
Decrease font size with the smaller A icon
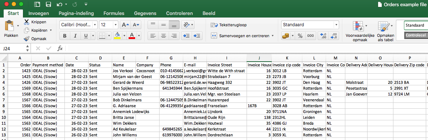[136, 25]
